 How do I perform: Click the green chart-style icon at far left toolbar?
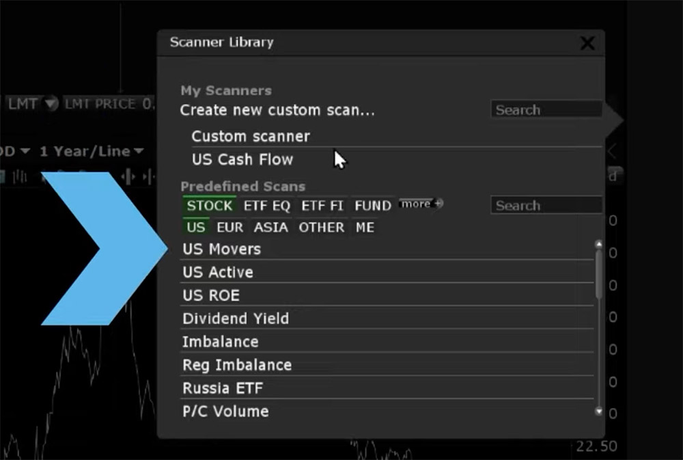[4, 176]
